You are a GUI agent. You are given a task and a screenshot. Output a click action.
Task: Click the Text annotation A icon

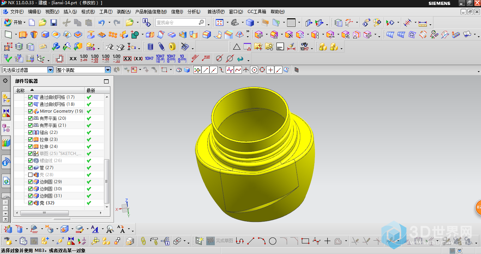pyautogui.click(x=95, y=229)
